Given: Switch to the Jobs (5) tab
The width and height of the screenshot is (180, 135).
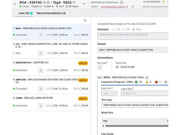Looking at the screenshot, I should (24, 13).
